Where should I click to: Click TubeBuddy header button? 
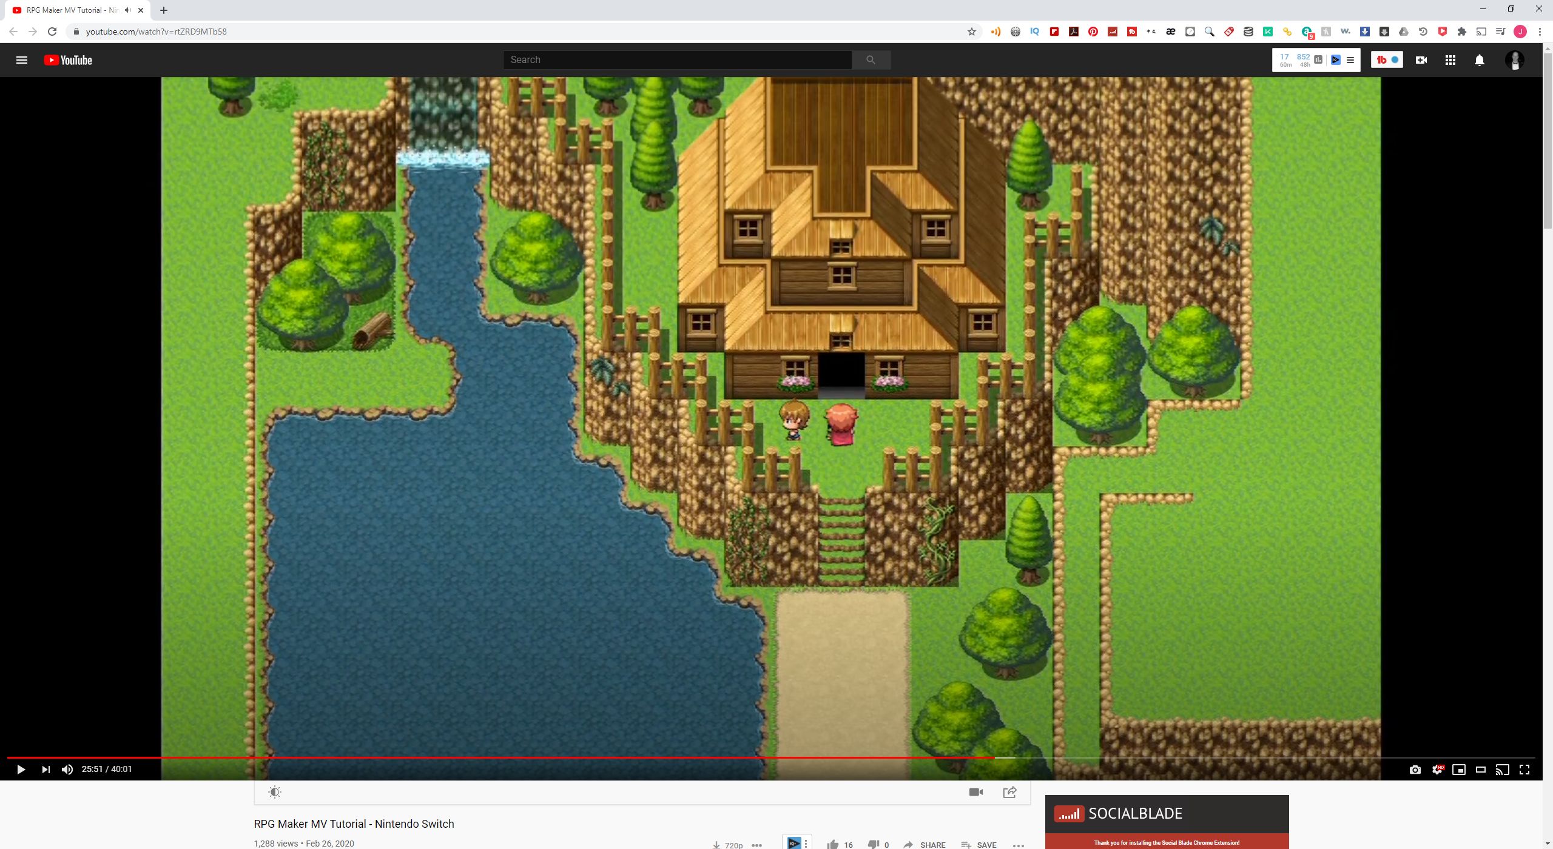click(x=1387, y=59)
